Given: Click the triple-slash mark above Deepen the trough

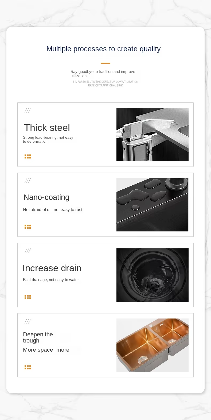Looking at the screenshot, I should point(28,321).
